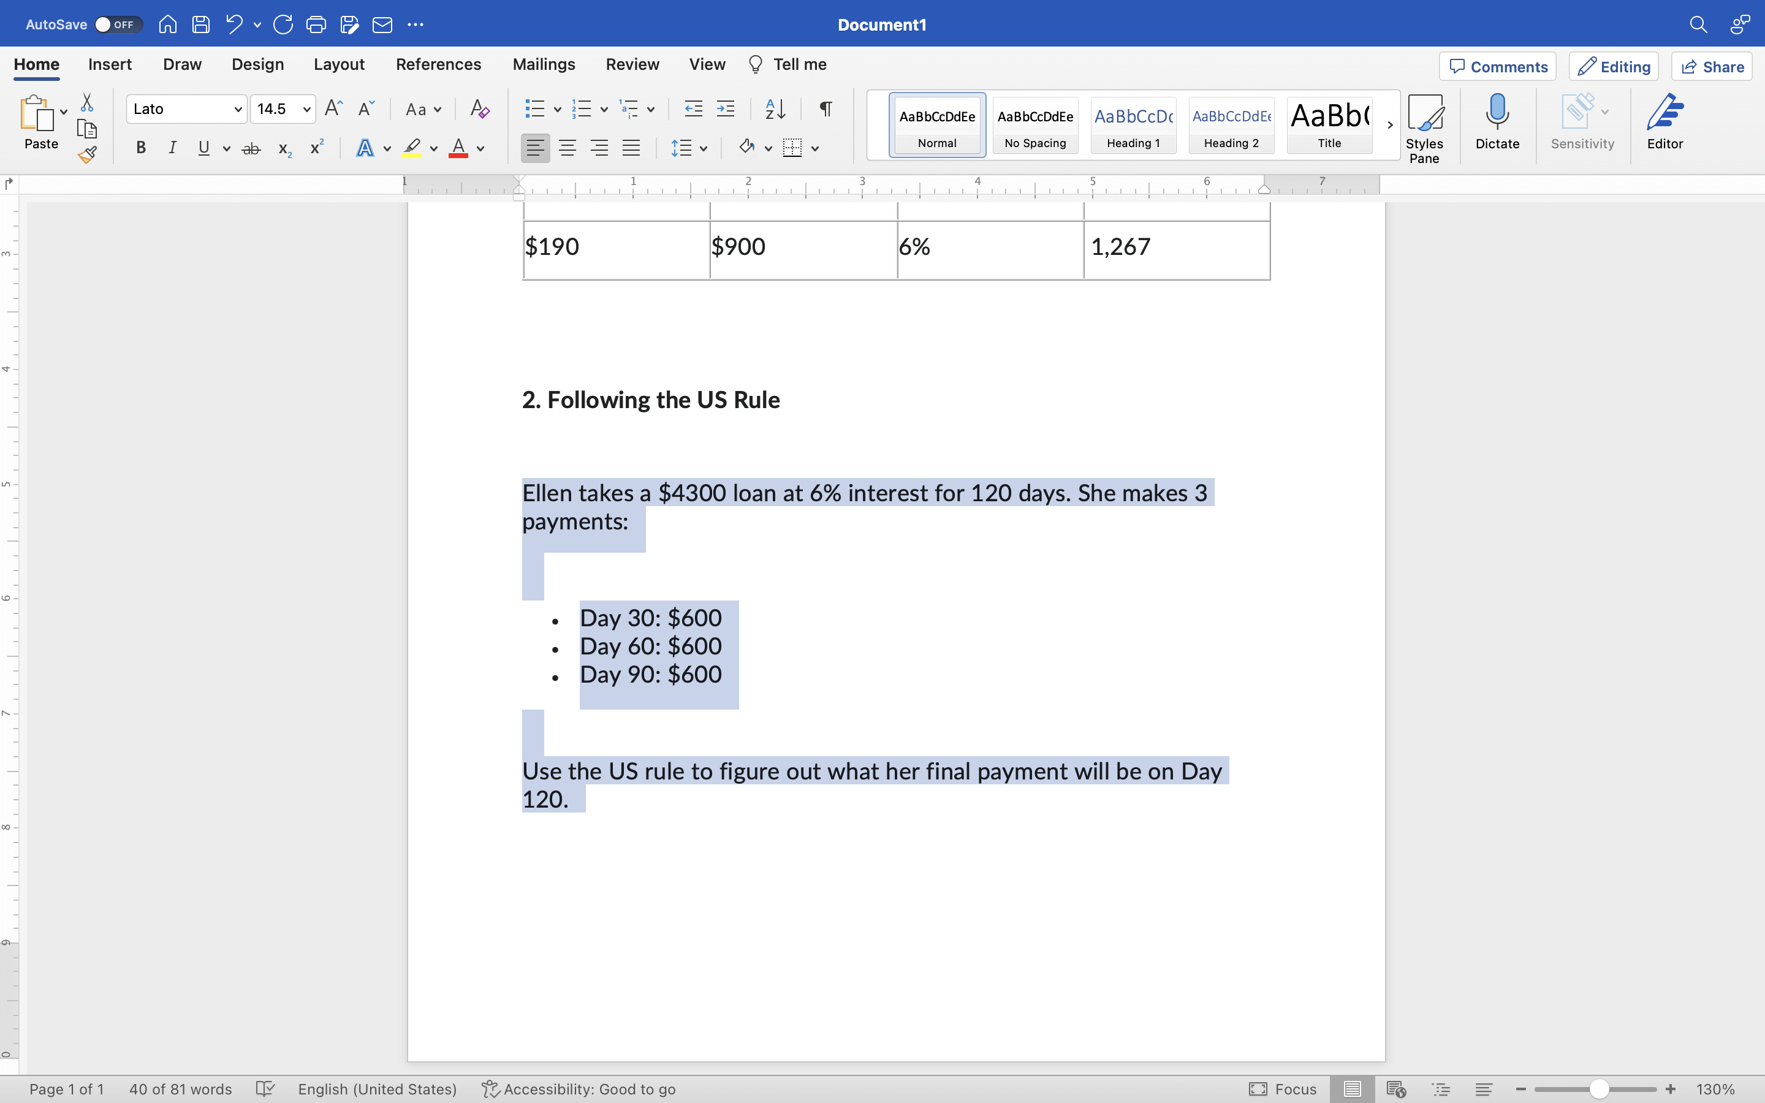Open the Layout ribbon tab

pos(339,64)
